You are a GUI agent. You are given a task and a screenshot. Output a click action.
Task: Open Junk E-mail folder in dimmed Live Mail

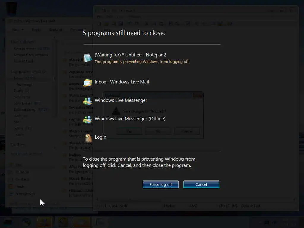(28, 103)
